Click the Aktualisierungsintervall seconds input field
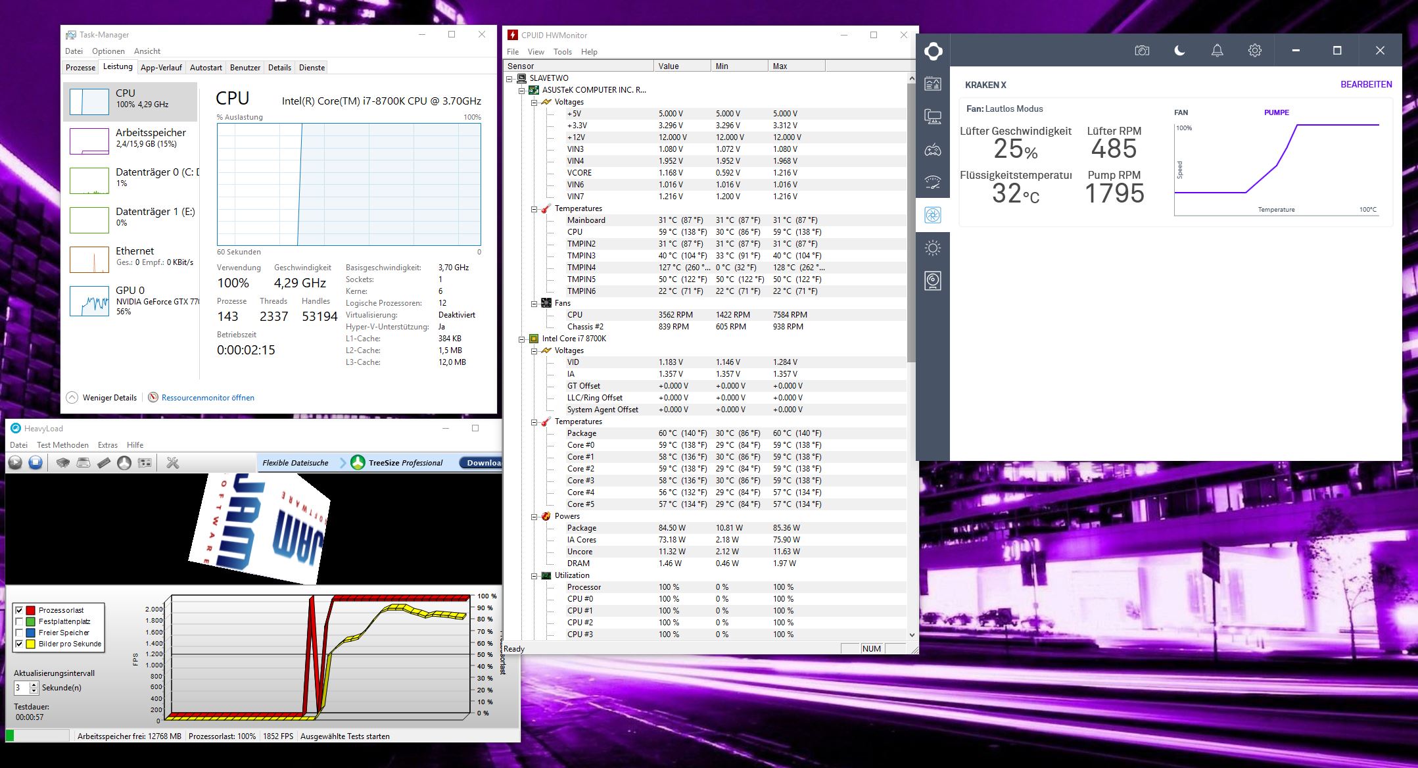 click(x=22, y=688)
